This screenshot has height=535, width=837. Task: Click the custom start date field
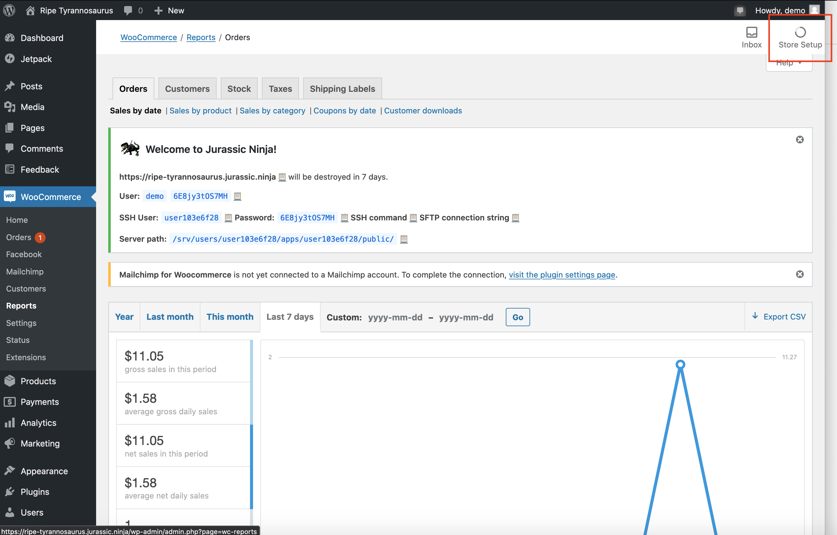click(395, 317)
